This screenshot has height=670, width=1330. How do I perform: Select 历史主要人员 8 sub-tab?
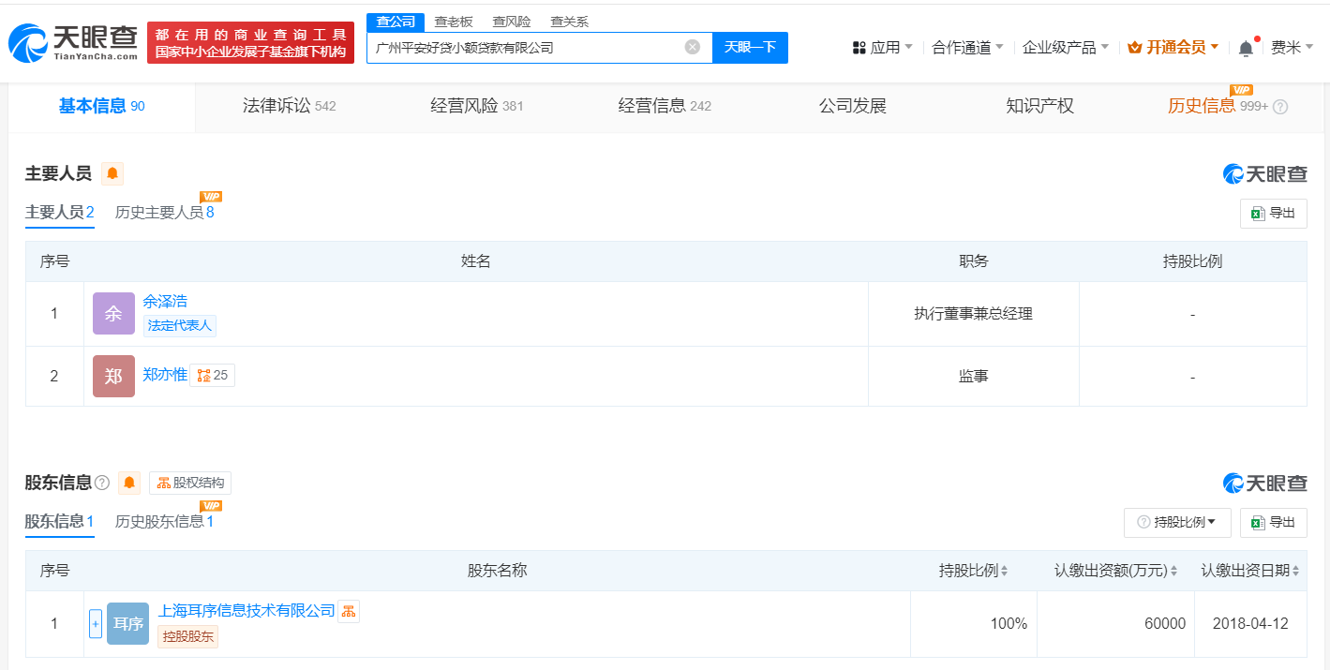(x=165, y=213)
